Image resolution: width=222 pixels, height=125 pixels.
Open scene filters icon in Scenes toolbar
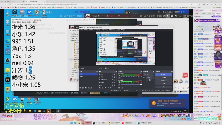[x=86, y=88]
